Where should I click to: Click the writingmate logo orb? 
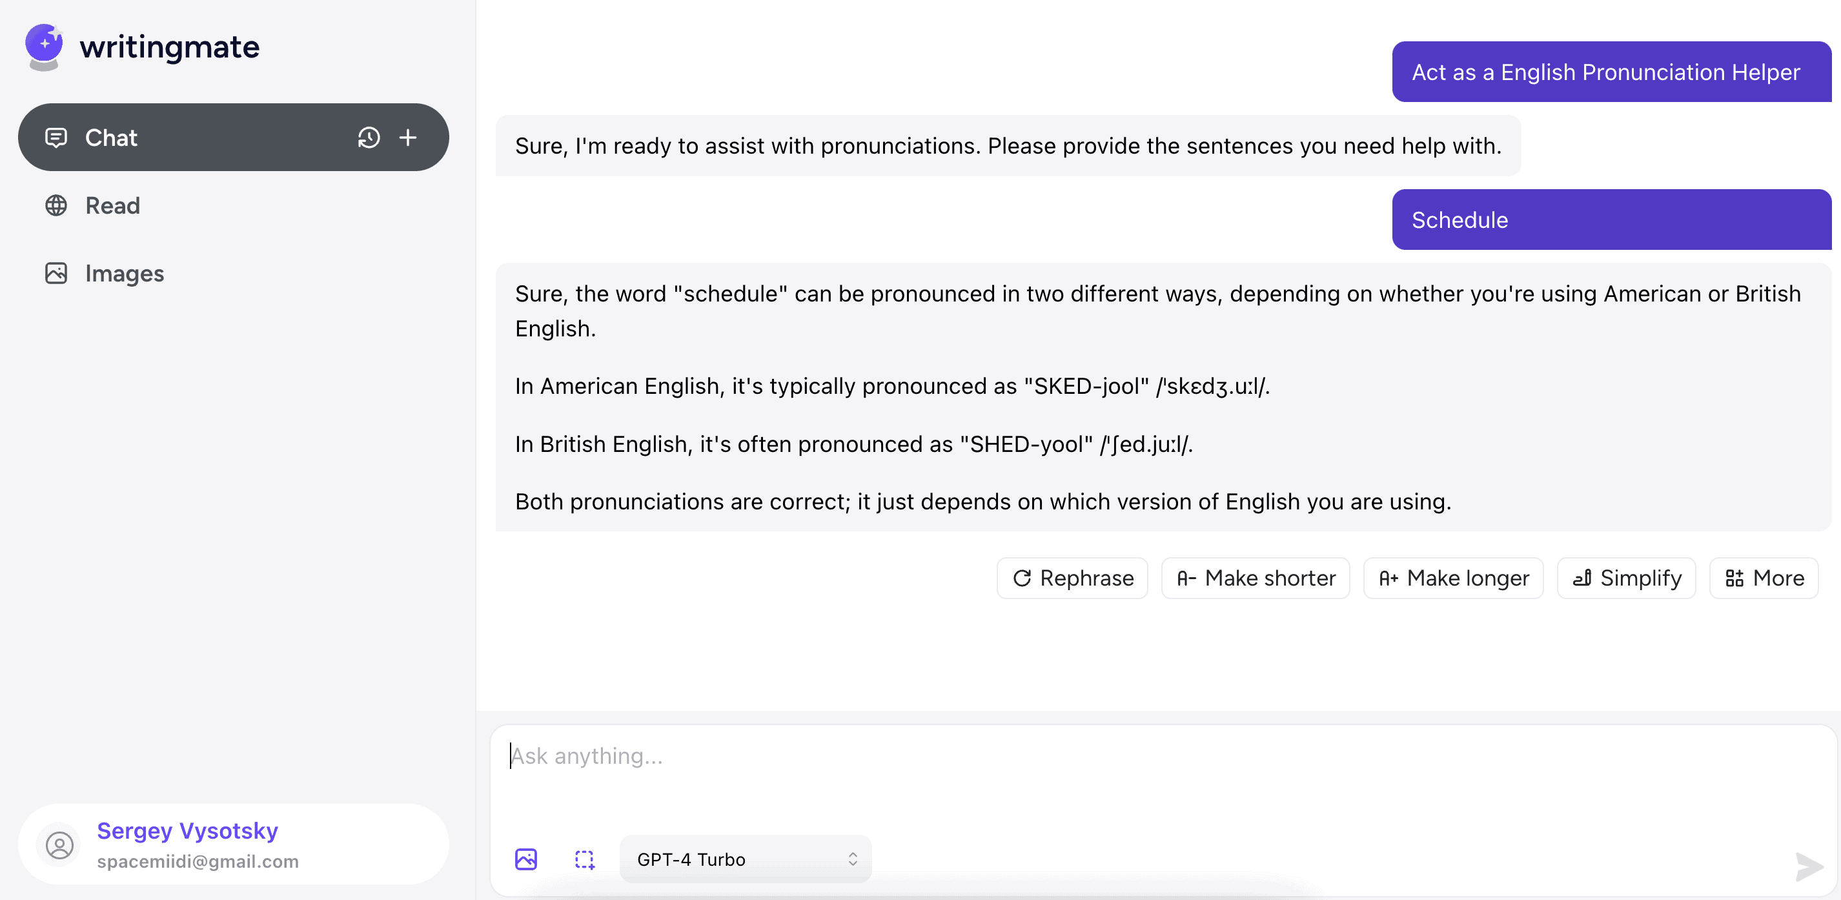click(45, 45)
